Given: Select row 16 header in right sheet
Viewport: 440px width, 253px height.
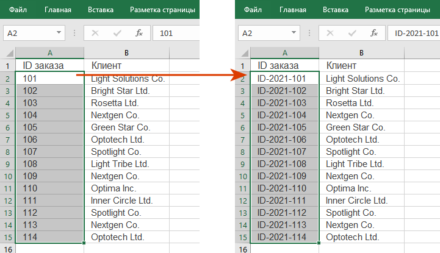Looking at the screenshot, I should pos(243,249).
